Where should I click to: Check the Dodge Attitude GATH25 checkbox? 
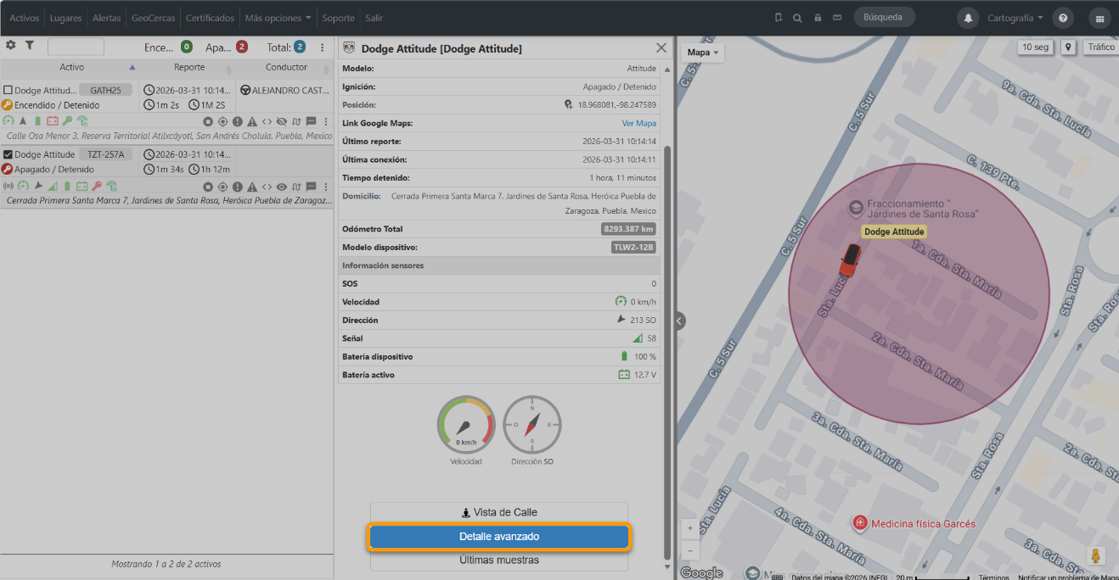coord(8,90)
